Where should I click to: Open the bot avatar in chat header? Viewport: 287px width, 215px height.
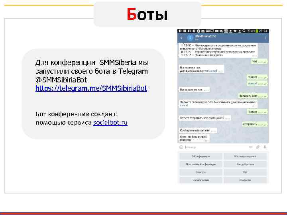190,38
